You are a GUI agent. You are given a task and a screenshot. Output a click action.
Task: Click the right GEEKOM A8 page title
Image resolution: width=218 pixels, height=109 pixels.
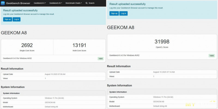pyautogui.click(x=120, y=28)
